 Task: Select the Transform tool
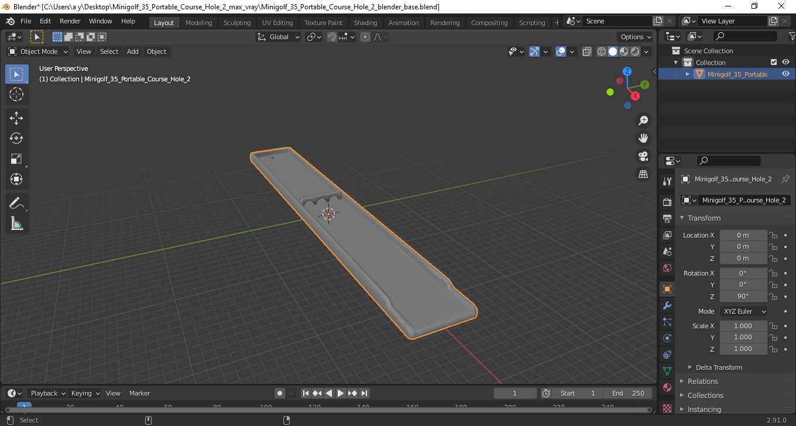16,179
